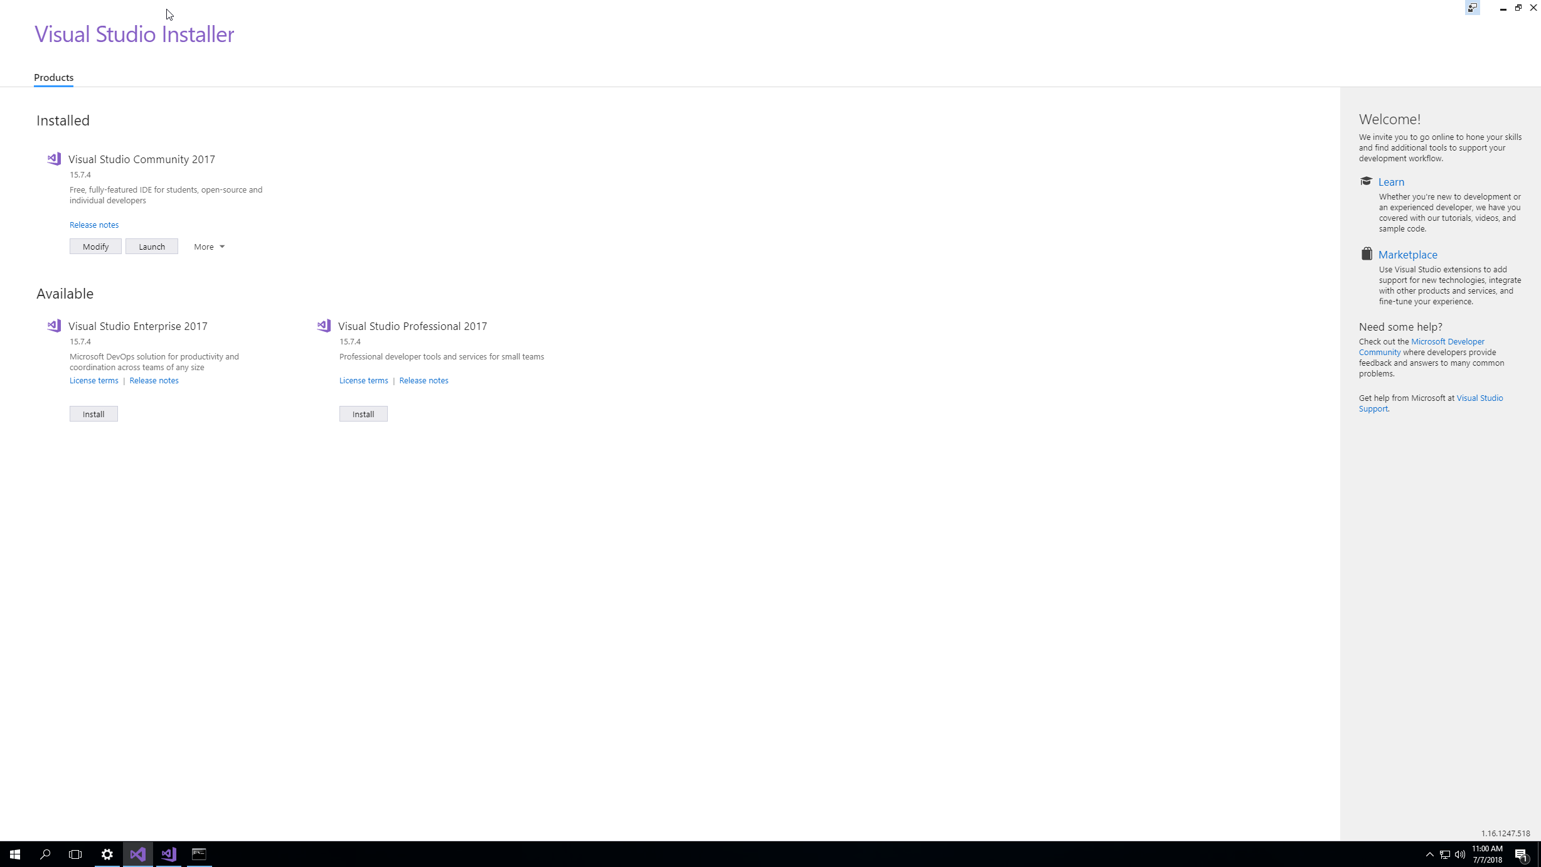Click the Visual Studio Professional 2017 product icon

click(323, 326)
